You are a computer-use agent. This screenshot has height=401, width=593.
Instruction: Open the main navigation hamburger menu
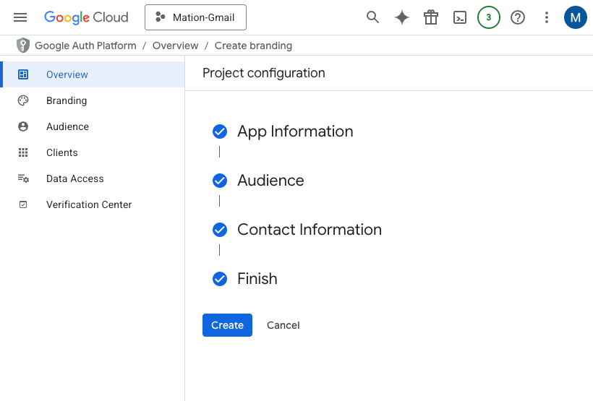click(20, 17)
